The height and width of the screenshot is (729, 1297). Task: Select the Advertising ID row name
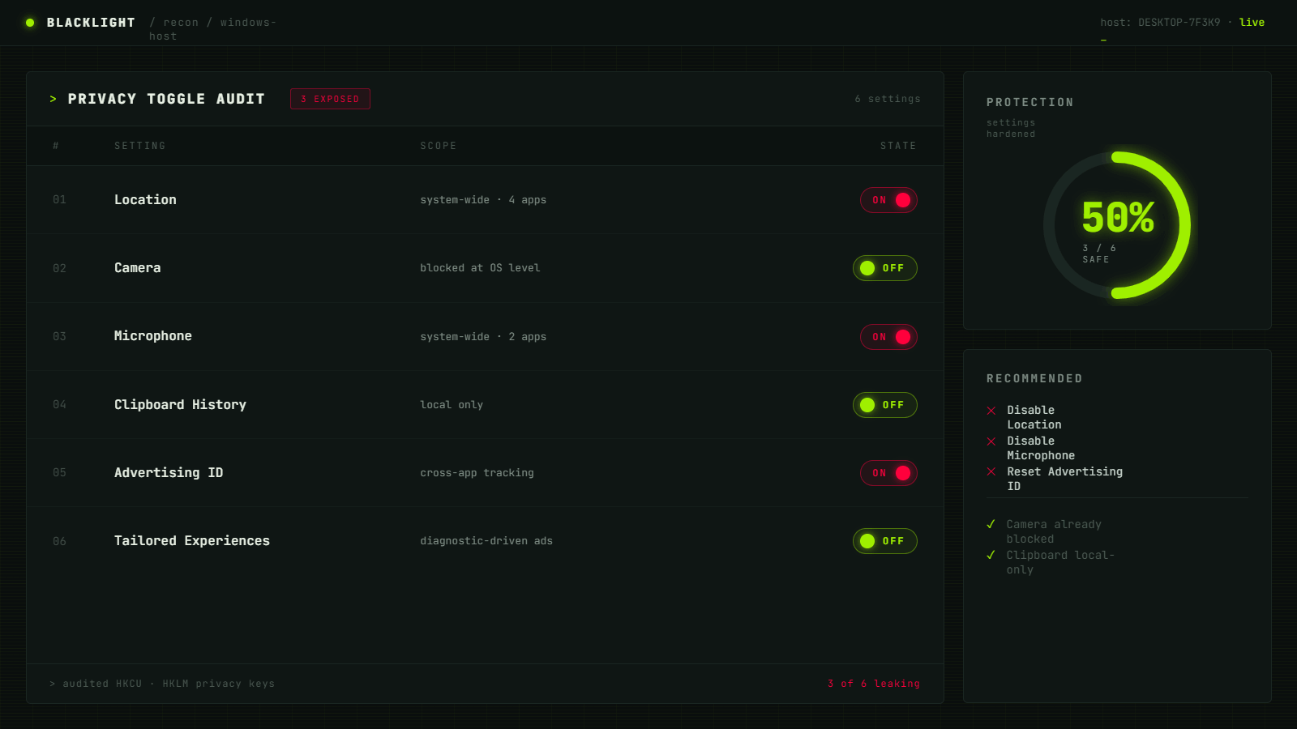coord(169,473)
